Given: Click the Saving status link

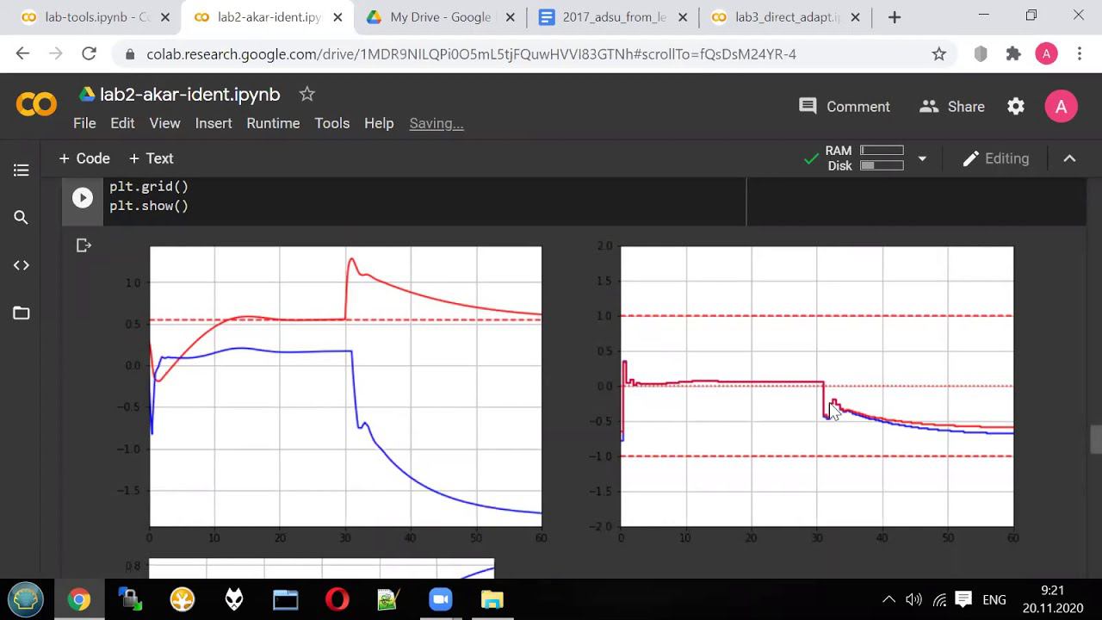Looking at the screenshot, I should 436,123.
